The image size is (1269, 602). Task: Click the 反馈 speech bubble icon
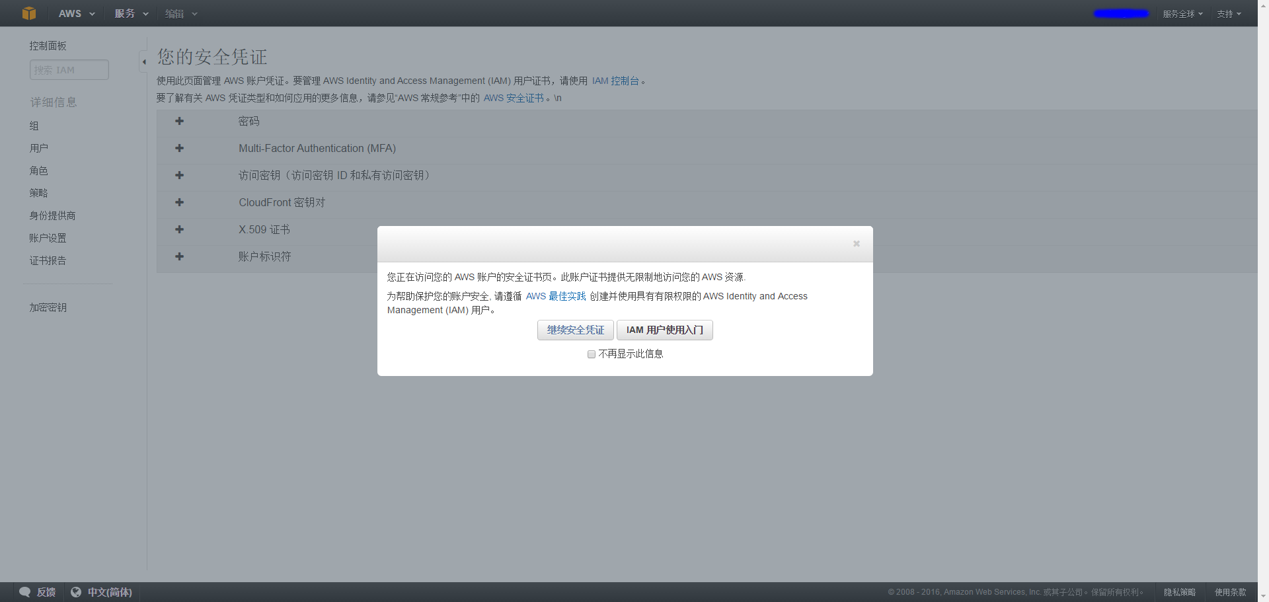point(25,592)
